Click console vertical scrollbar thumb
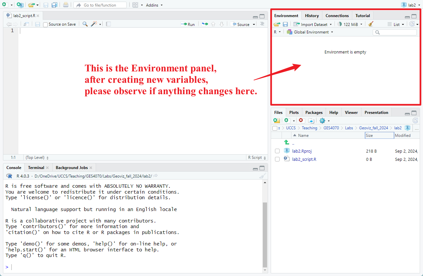423x276 pixels. coord(265,235)
